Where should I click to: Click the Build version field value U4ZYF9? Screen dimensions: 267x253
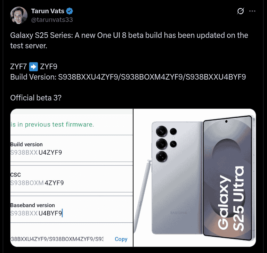point(50,152)
